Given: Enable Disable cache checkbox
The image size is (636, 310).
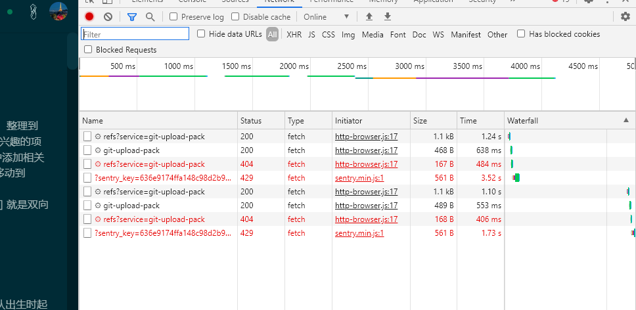Looking at the screenshot, I should pyautogui.click(x=235, y=16).
